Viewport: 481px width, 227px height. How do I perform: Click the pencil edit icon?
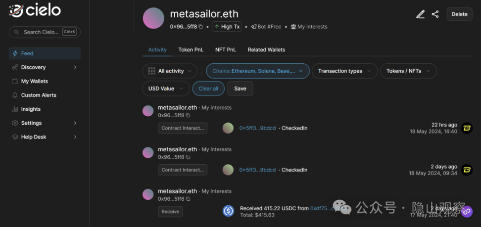pyautogui.click(x=420, y=14)
